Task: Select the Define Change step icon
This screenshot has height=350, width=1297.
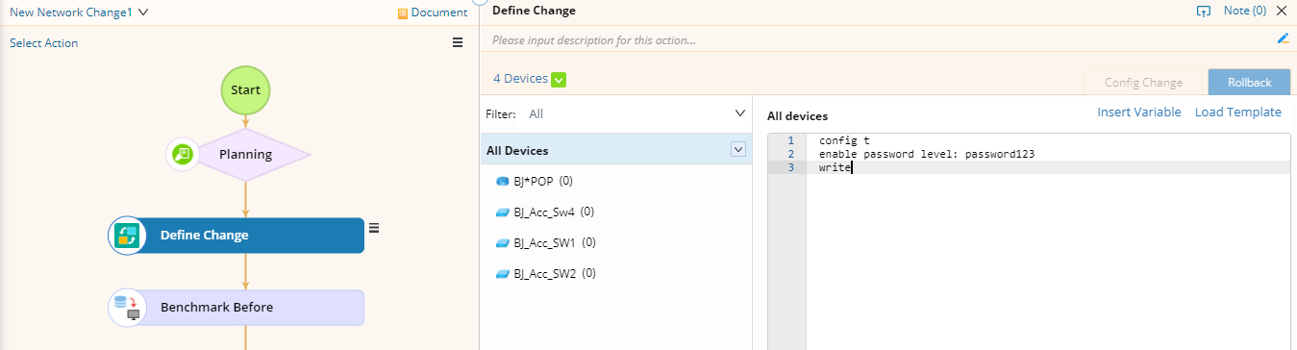Action: tap(127, 236)
